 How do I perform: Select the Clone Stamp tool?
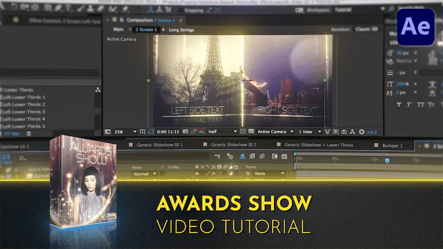90,8
